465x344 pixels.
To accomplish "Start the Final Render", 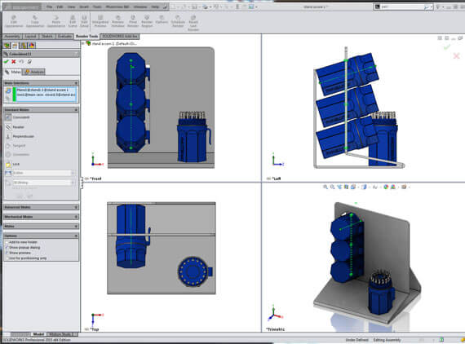I will pyautogui.click(x=133, y=22).
